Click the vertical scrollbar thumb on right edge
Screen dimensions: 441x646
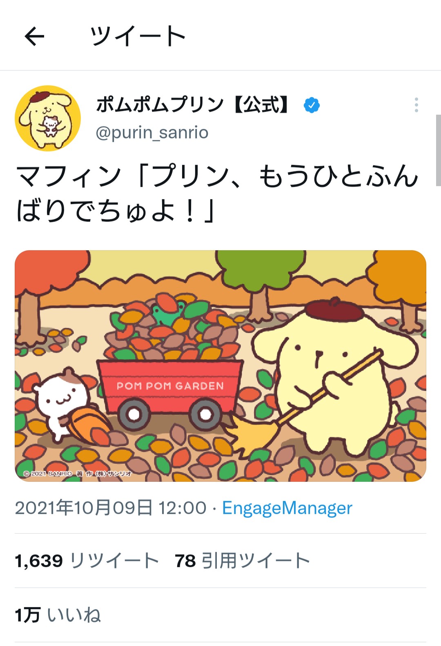pos(438,150)
